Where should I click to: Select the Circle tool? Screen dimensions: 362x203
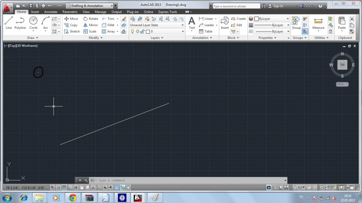pyautogui.click(x=33, y=23)
